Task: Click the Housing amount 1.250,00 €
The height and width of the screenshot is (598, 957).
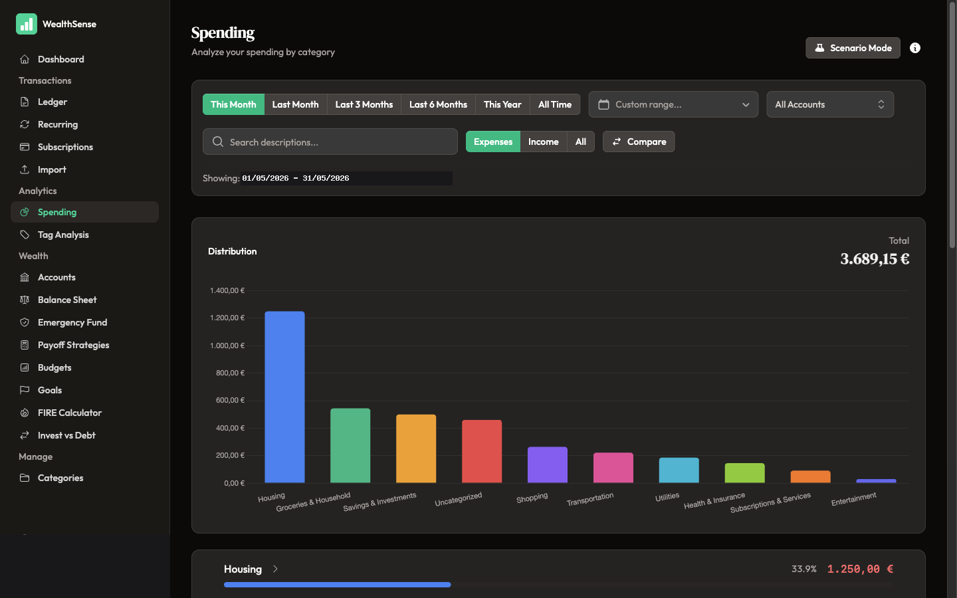Action: [x=860, y=569]
